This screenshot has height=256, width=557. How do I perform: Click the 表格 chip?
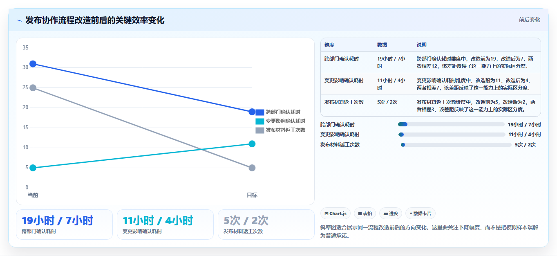365,213
